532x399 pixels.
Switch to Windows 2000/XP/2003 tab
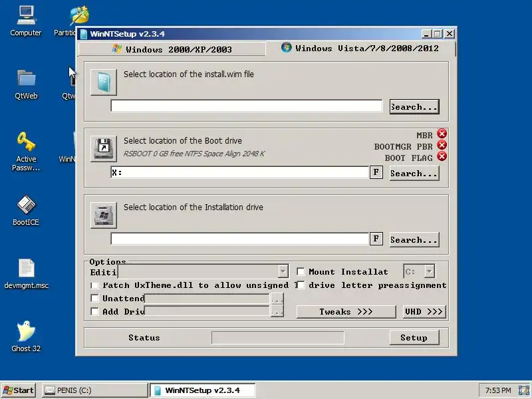[x=172, y=49]
